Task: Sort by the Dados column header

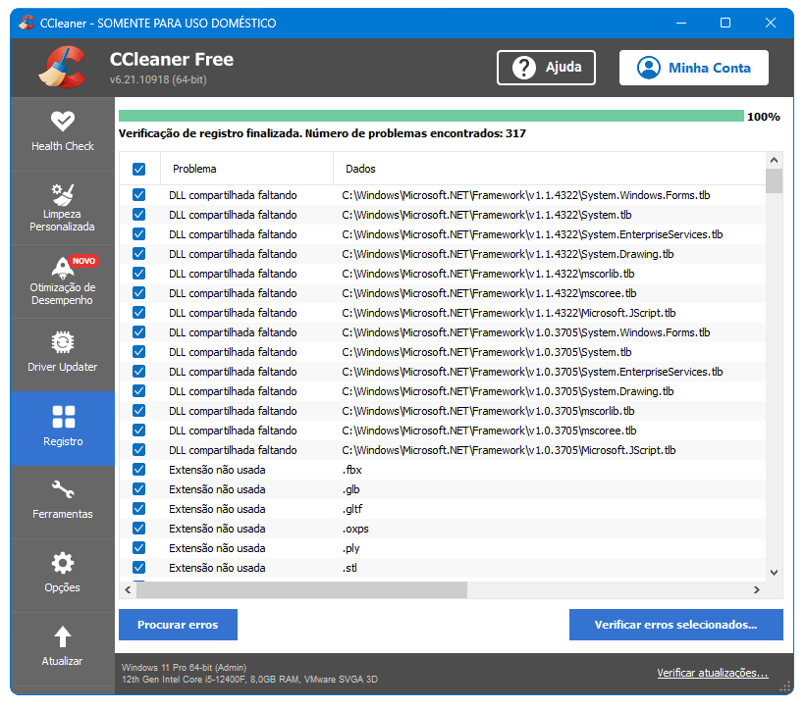Action: pos(550,169)
